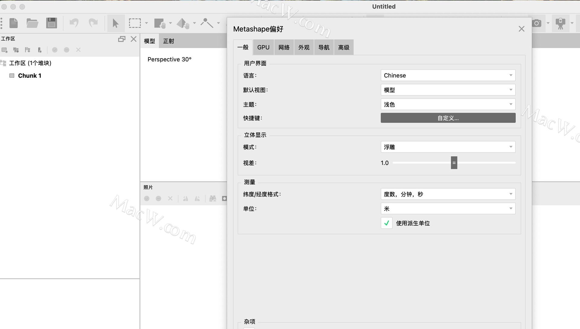Click the Undo arrow in toolbar
The image size is (580, 329).
pyautogui.click(x=74, y=23)
